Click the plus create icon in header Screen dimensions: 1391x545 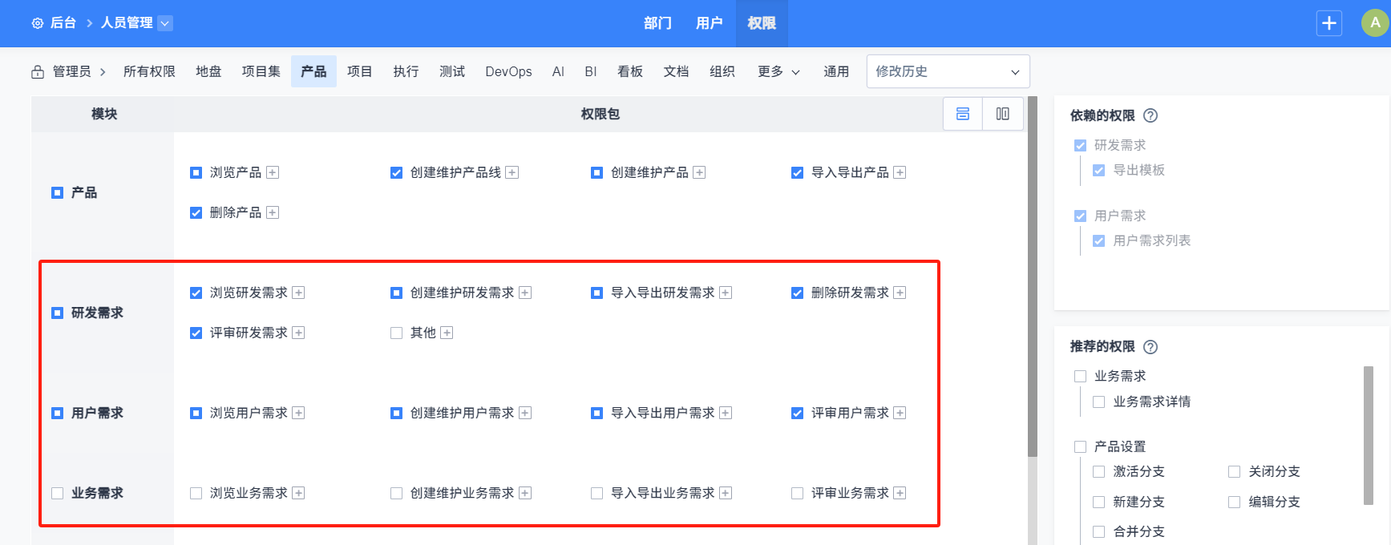pos(1328,23)
